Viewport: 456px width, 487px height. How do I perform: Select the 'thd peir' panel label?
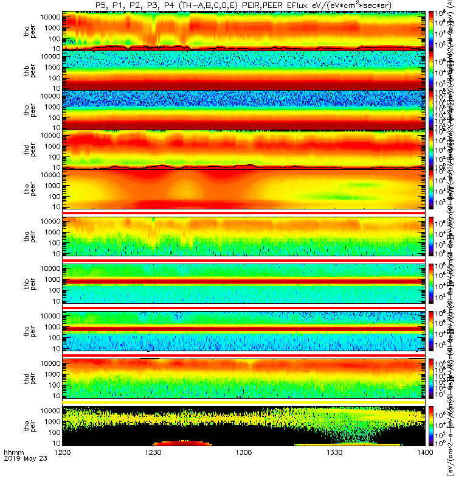click(x=30, y=379)
